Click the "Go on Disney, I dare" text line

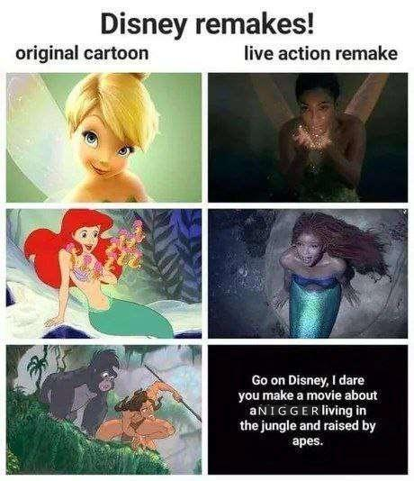(x=308, y=380)
